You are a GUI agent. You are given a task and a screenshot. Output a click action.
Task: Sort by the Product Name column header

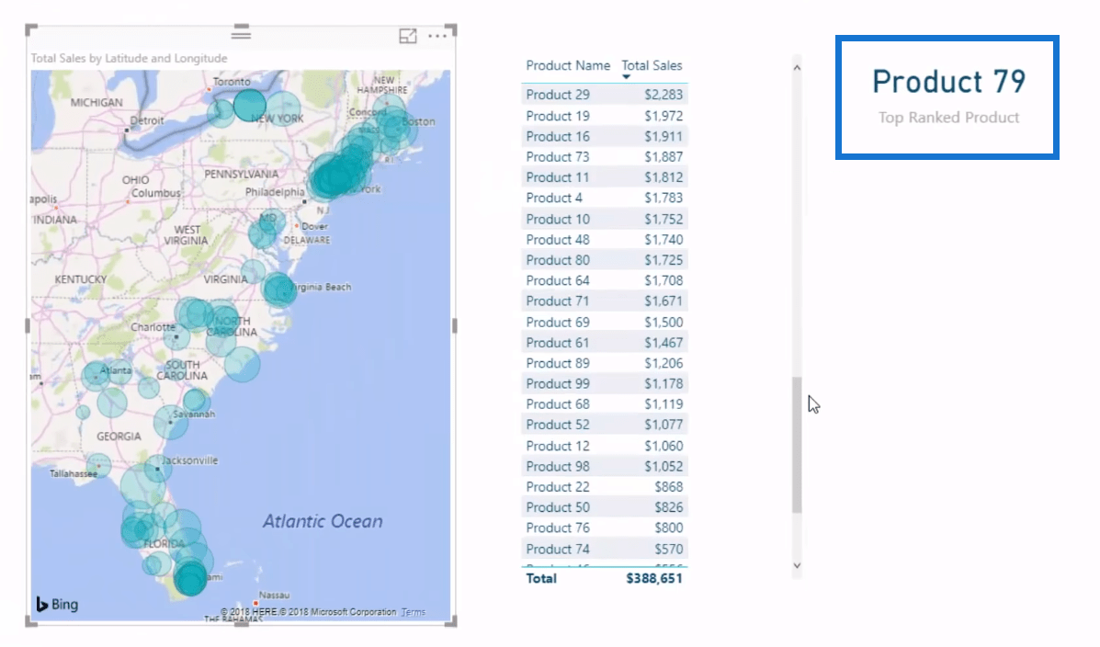pos(568,65)
